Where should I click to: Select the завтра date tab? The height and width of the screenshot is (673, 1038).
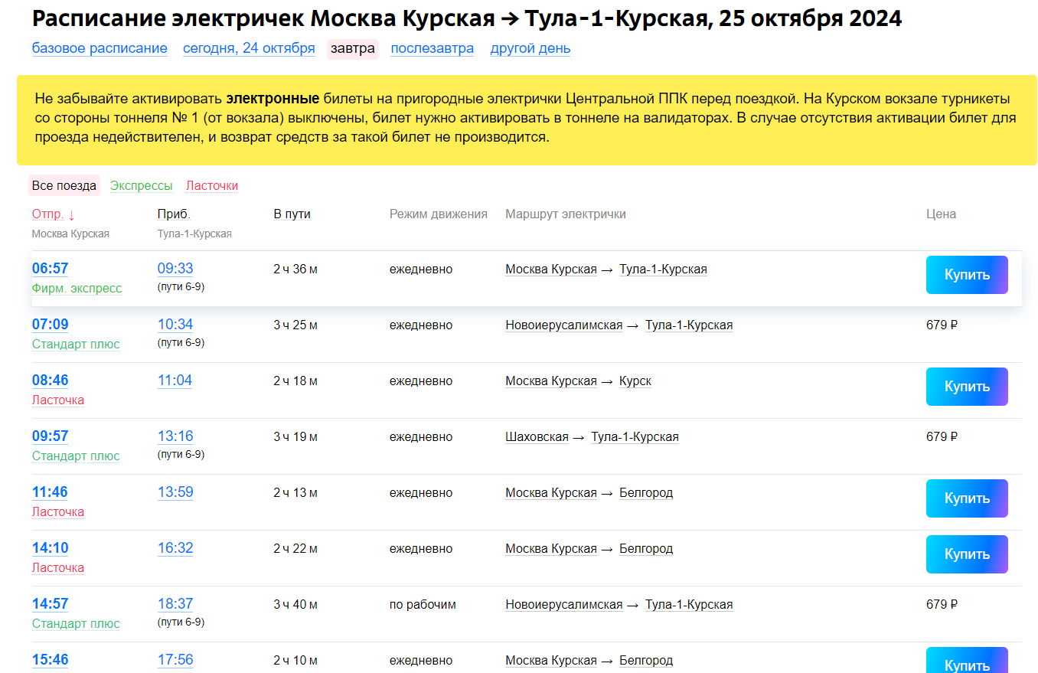(353, 49)
